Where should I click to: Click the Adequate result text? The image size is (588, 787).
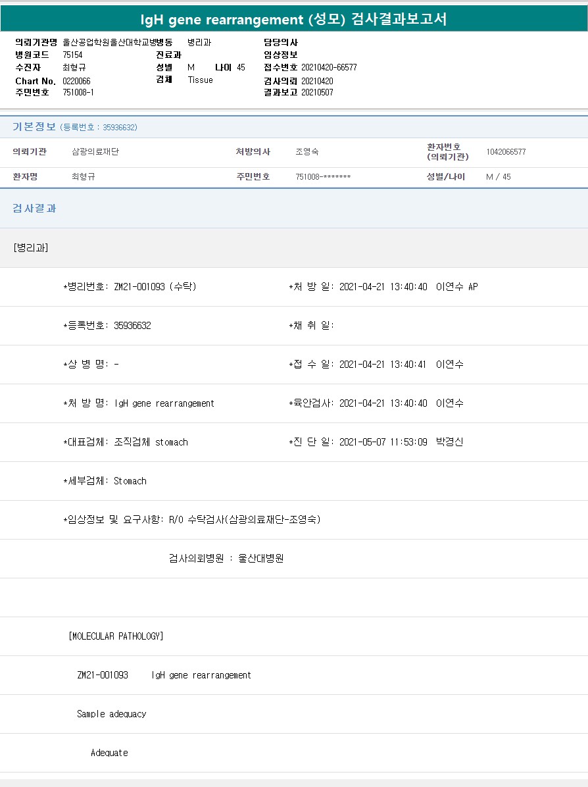pos(109,753)
